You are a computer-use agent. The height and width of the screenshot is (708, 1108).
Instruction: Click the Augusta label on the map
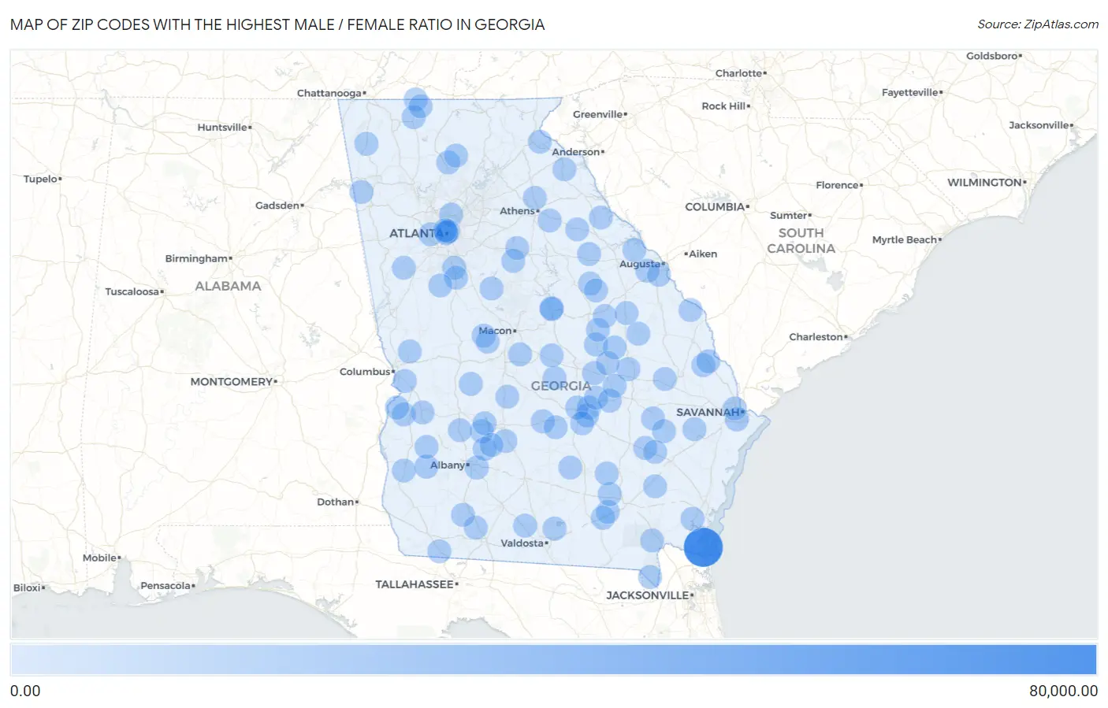[639, 264]
